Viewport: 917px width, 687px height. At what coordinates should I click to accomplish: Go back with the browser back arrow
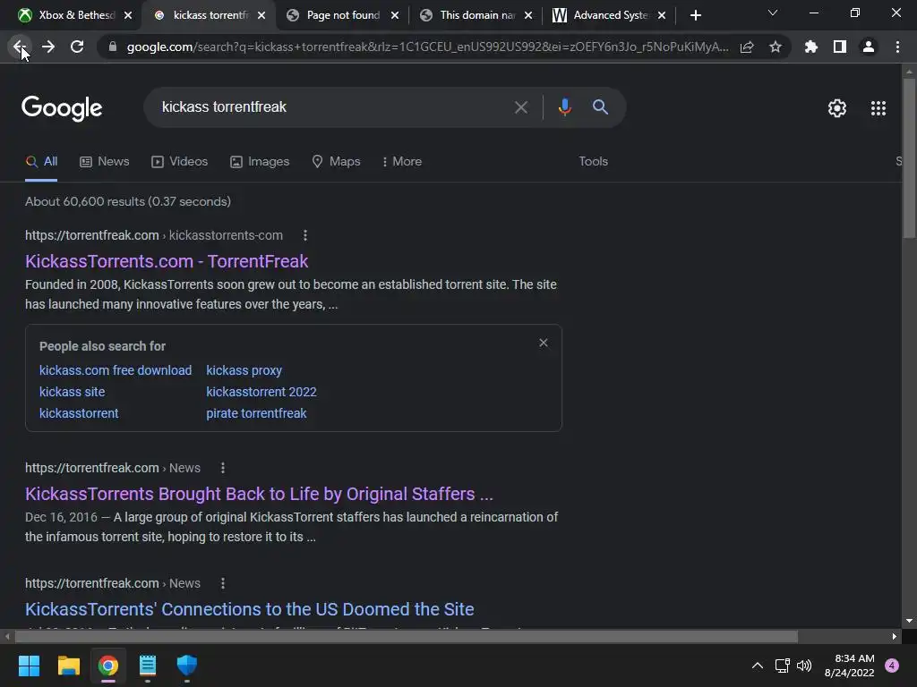coord(20,47)
